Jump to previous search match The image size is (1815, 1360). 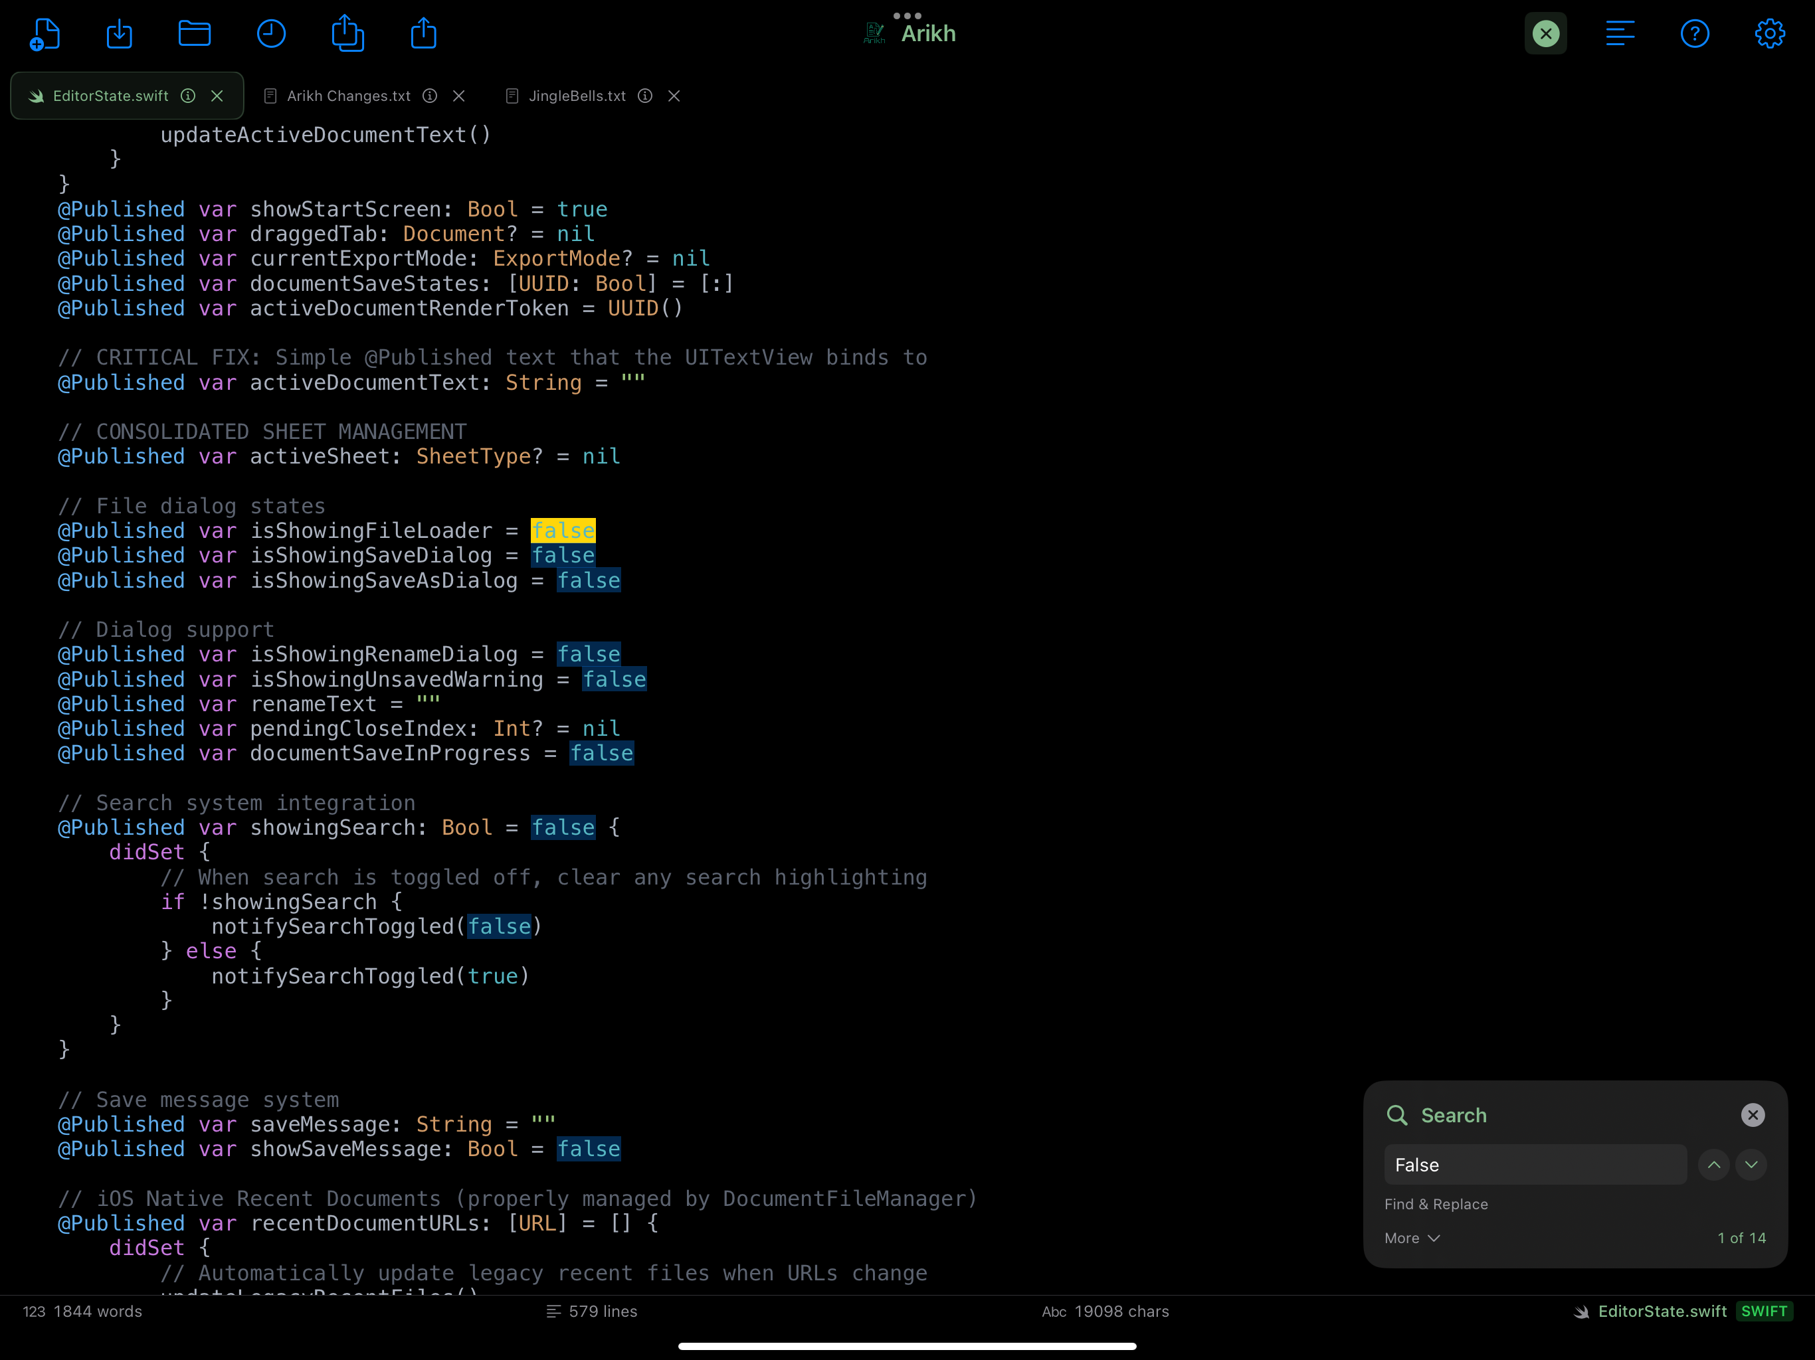1713,1165
